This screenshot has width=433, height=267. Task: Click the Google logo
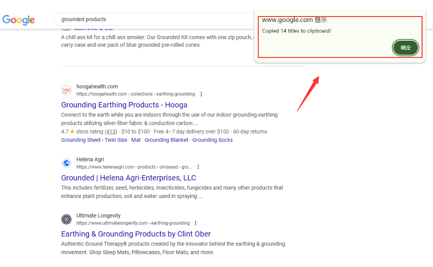click(19, 20)
